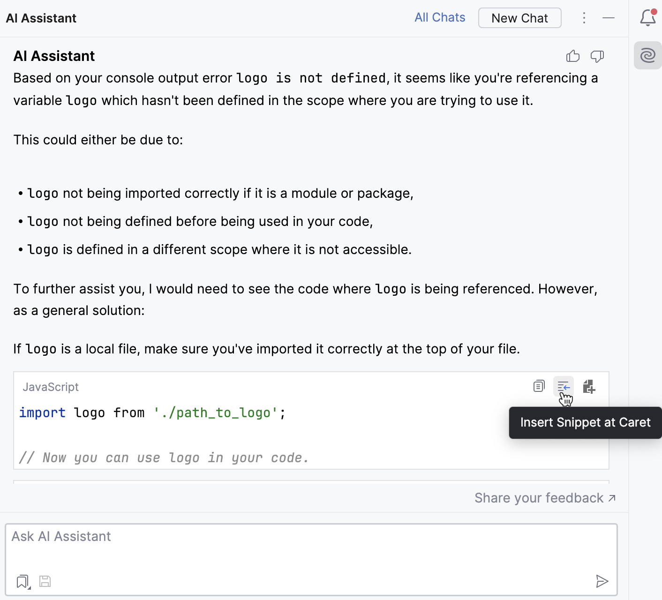662x600 pixels.
Task: Like the AI Assistant response
Action: point(572,56)
